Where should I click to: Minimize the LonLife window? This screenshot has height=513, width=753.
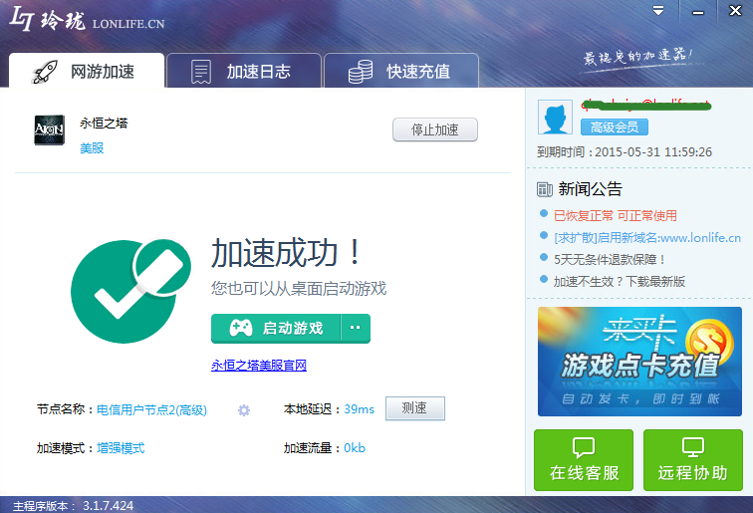[x=698, y=12]
